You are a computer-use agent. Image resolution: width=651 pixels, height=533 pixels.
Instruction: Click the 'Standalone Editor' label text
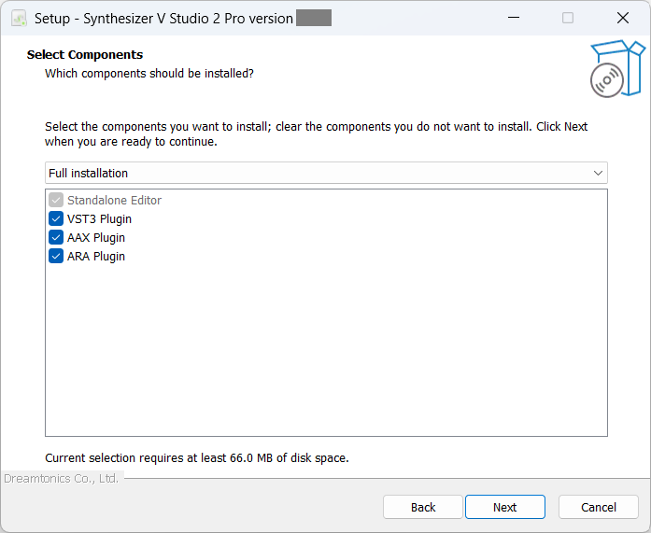(114, 201)
